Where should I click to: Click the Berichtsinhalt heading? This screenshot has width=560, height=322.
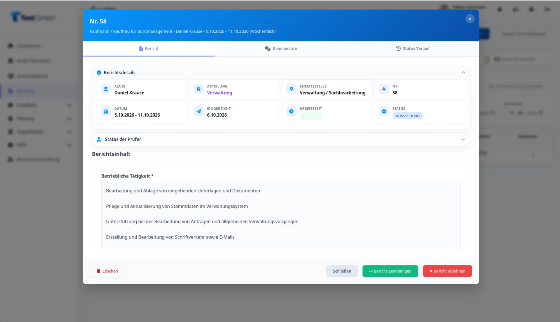tap(111, 154)
